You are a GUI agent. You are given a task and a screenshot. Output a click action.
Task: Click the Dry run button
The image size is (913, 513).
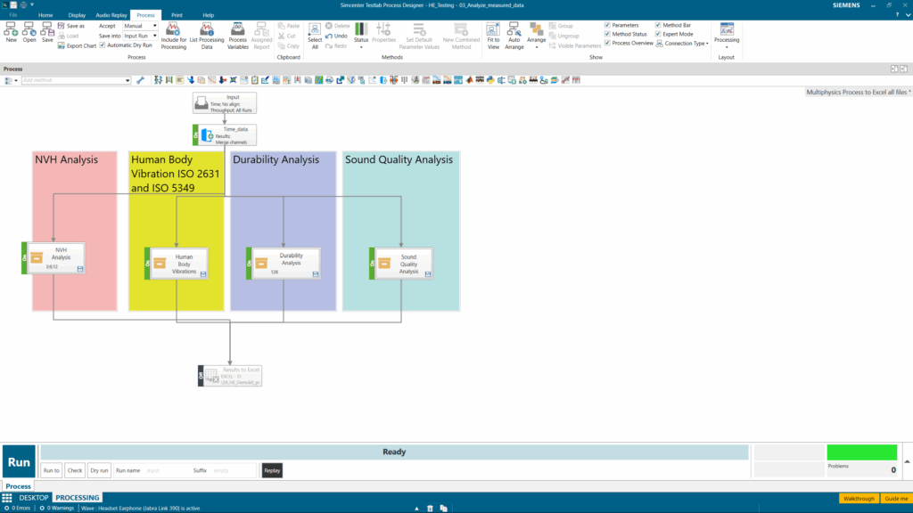tap(99, 470)
